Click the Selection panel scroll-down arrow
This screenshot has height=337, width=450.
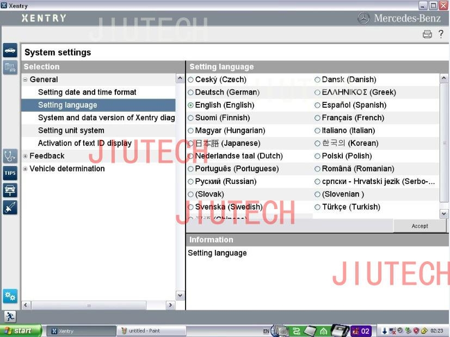coord(180,296)
